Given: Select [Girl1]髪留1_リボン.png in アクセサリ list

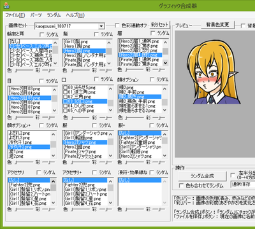Looking at the screenshot, I should 29,190.
